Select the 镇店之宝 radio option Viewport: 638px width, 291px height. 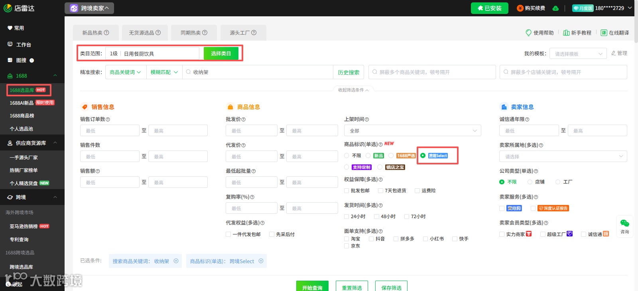click(x=380, y=167)
